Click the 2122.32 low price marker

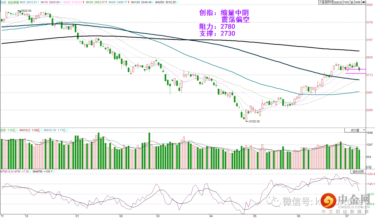[x=254, y=121]
